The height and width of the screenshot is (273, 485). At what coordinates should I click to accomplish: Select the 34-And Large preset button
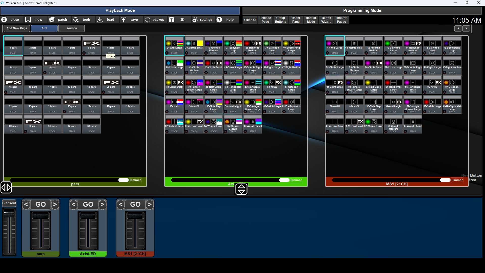174,45
